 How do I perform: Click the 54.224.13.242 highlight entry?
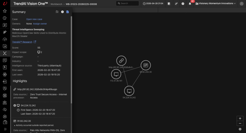[x=28, y=106]
